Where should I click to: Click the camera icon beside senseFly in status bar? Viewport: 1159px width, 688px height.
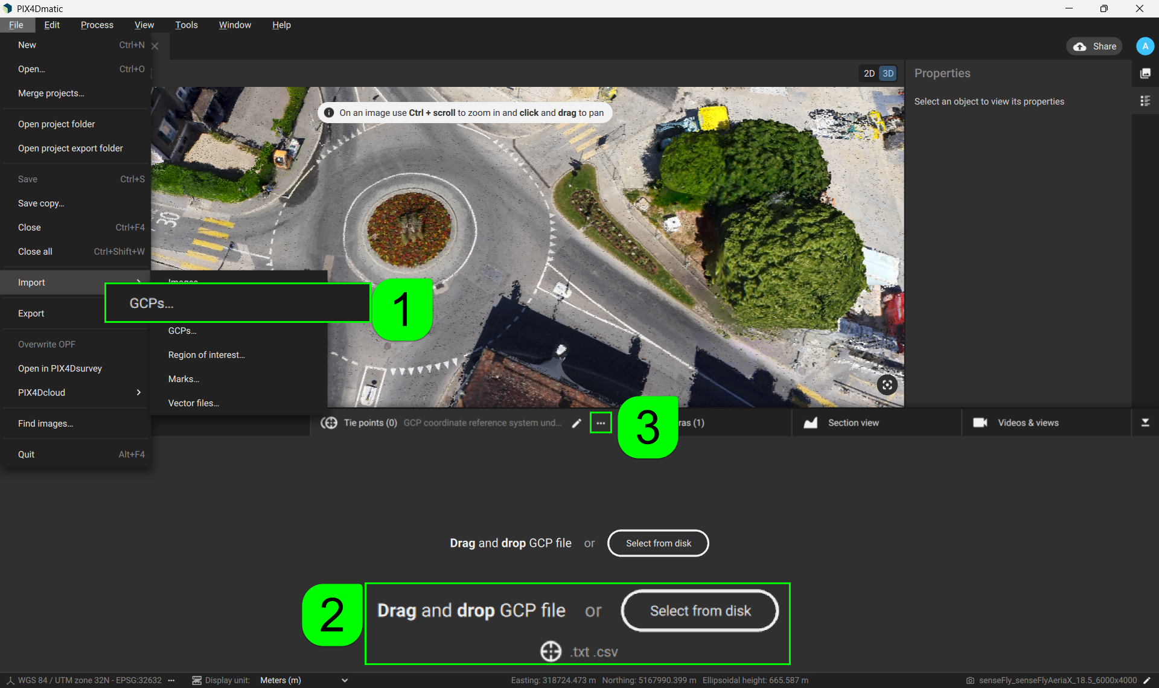tap(969, 680)
